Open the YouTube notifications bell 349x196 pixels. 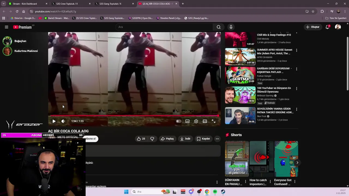327,27
